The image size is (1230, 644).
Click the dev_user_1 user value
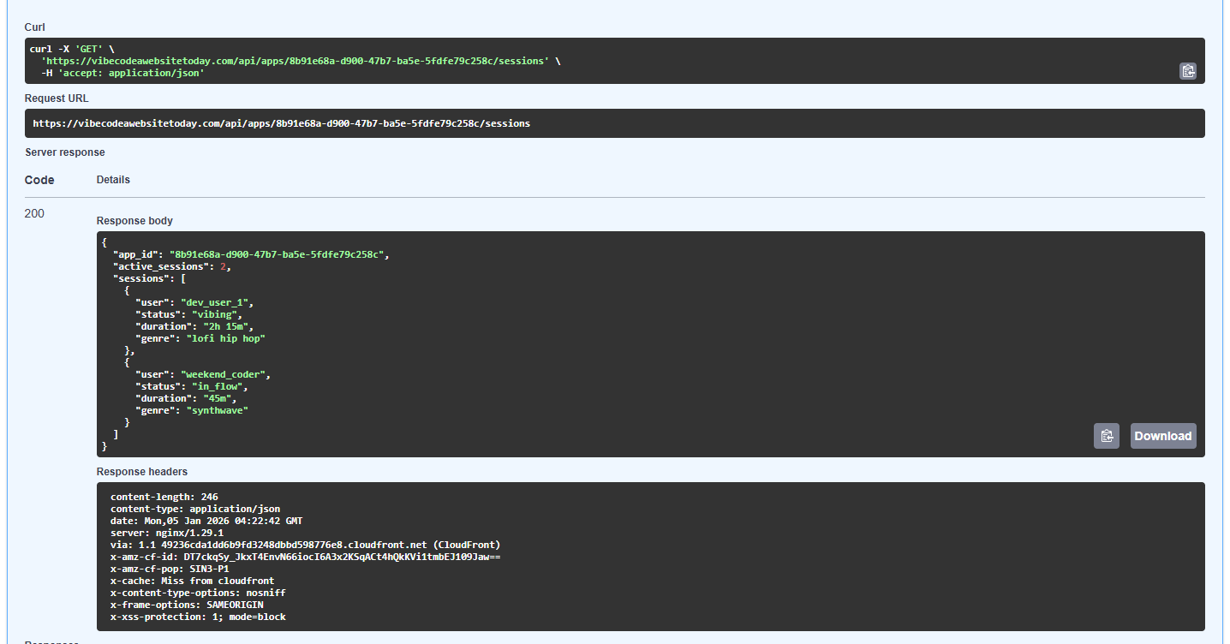click(x=217, y=302)
